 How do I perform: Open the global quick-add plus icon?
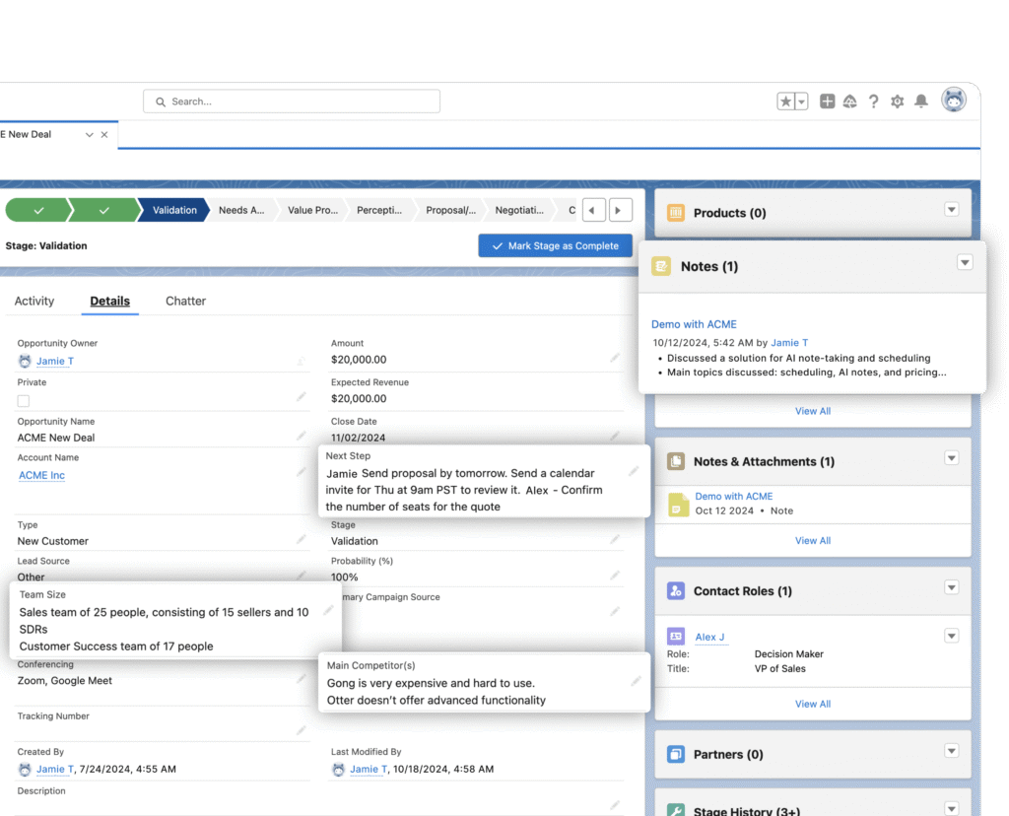tap(827, 101)
